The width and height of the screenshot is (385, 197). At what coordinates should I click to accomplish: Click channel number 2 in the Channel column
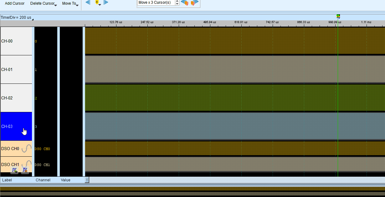36,98
